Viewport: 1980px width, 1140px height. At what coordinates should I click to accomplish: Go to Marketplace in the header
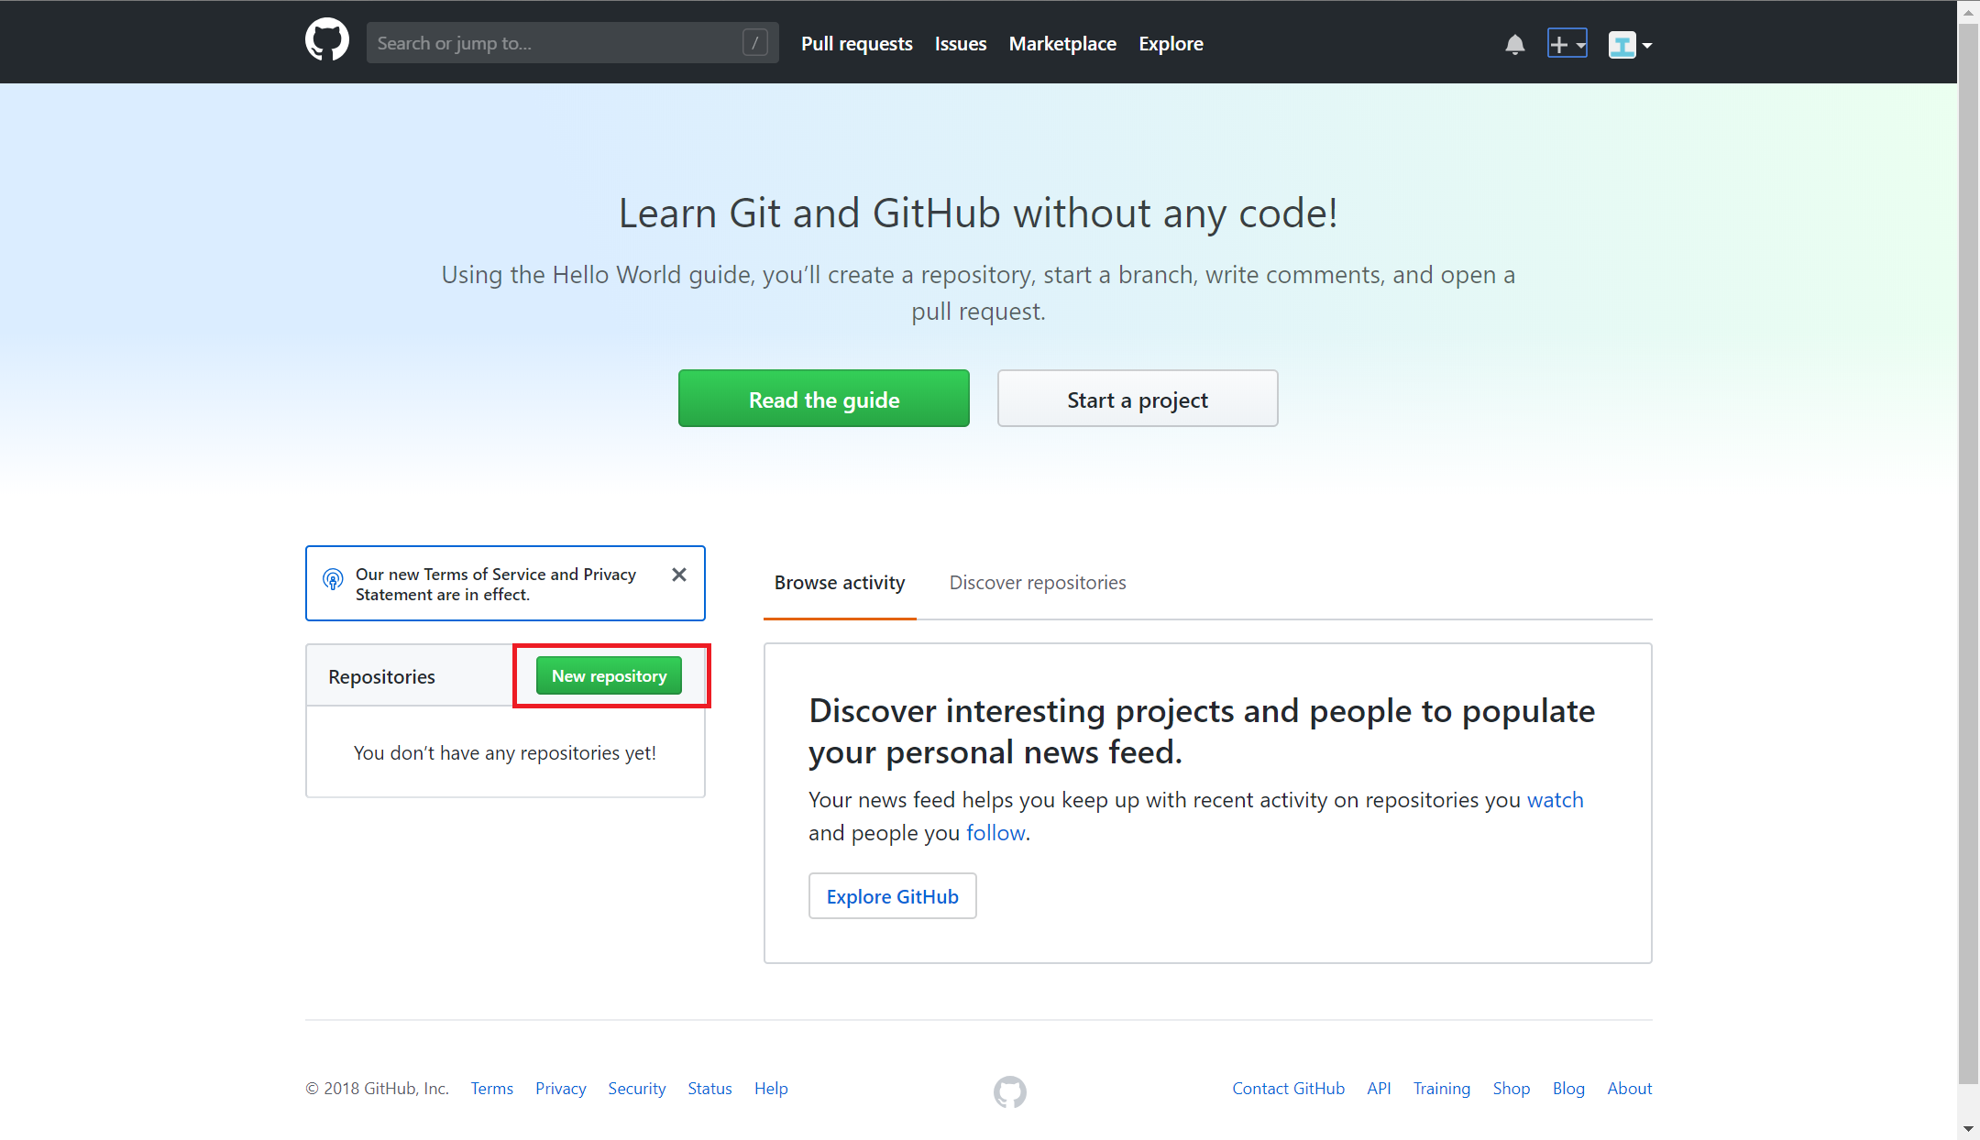(1061, 44)
